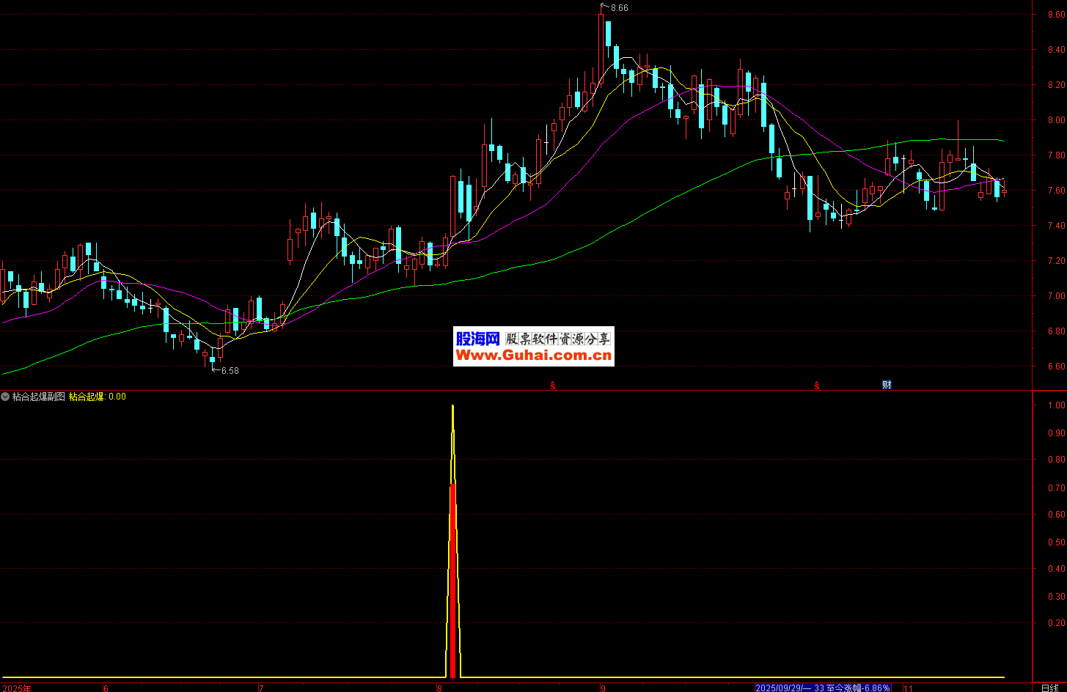Click the 财 financial report marker icon
Screen dimensions: 1067x692
pos(887,385)
